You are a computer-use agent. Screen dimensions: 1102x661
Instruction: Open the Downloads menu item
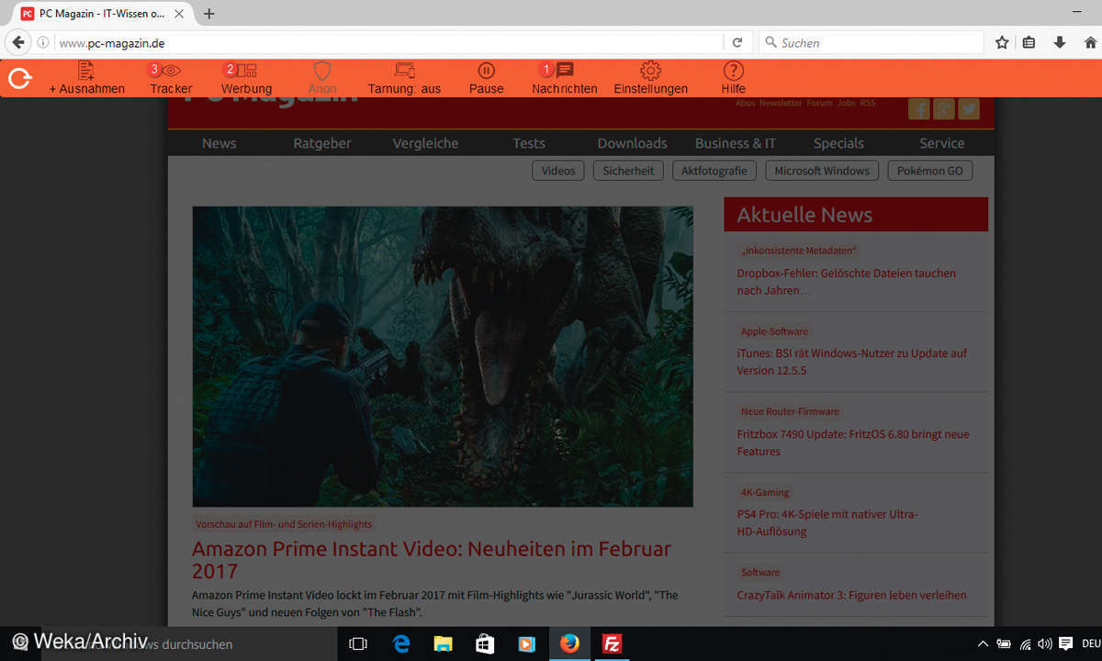tap(632, 143)
